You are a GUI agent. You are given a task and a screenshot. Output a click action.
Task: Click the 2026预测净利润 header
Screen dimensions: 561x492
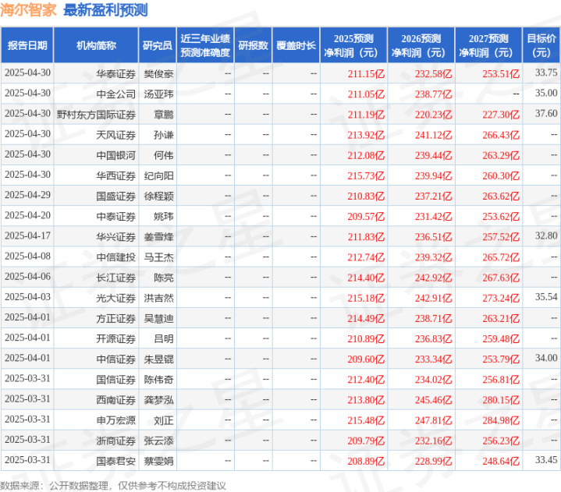click(x=421, y=45)
